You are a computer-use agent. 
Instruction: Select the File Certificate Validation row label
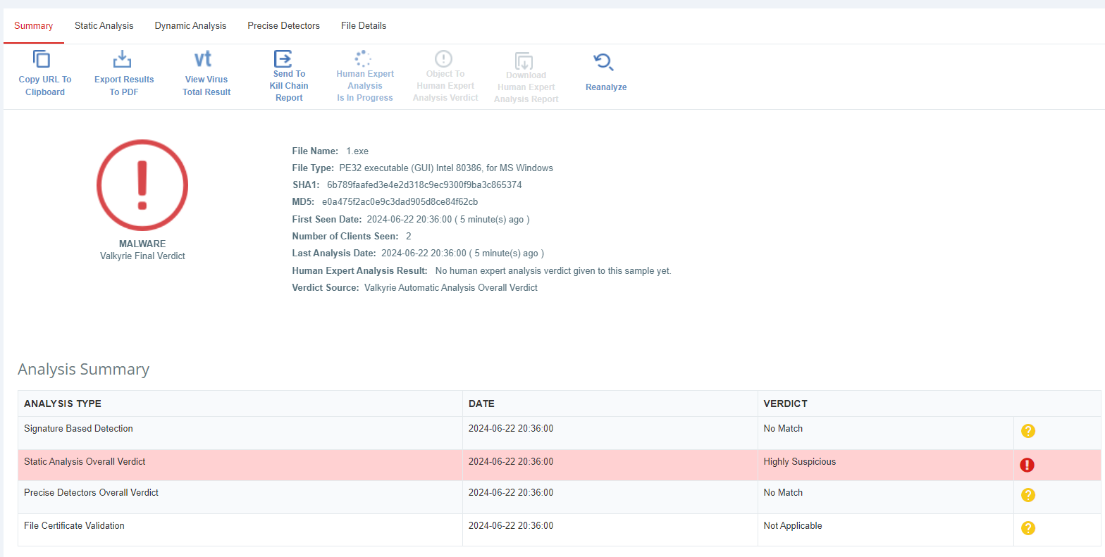tap(74, 525)
